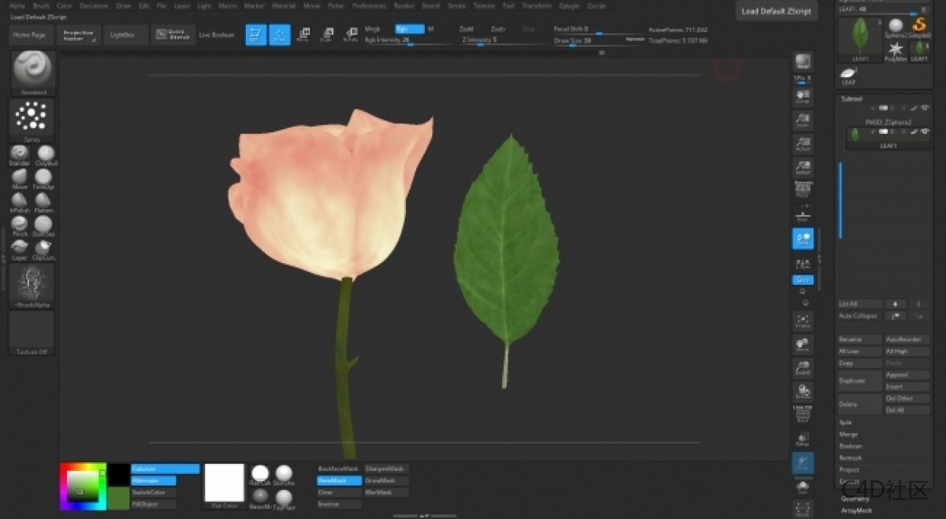Pick the Move brush
Image resolution: width=946 pixels, height=519 pixels.
(x=20, y=176)
